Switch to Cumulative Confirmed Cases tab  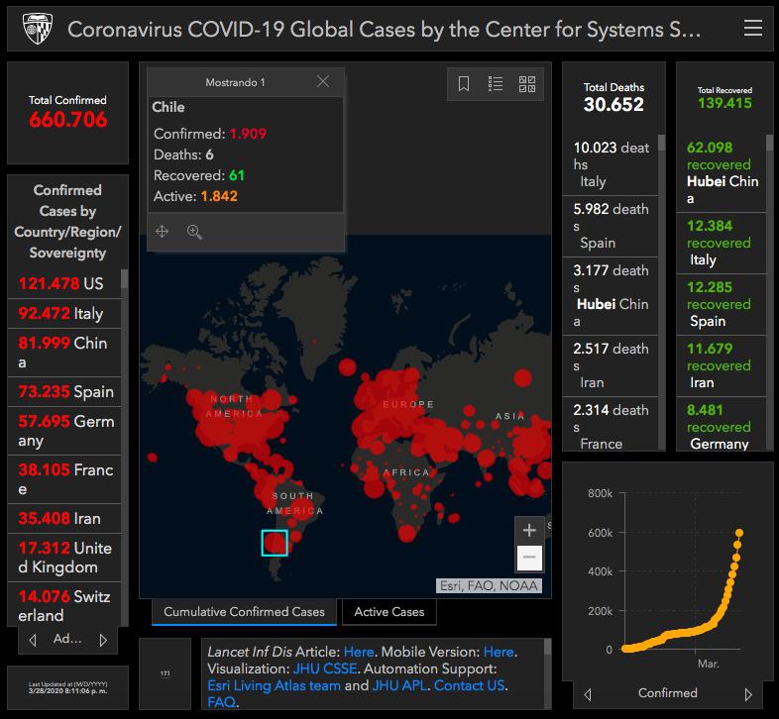pyautogui.click(x=244, y=612)
